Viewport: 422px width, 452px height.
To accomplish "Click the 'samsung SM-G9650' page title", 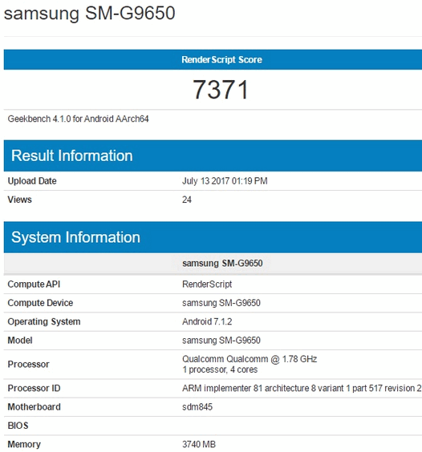I will 90,14.
